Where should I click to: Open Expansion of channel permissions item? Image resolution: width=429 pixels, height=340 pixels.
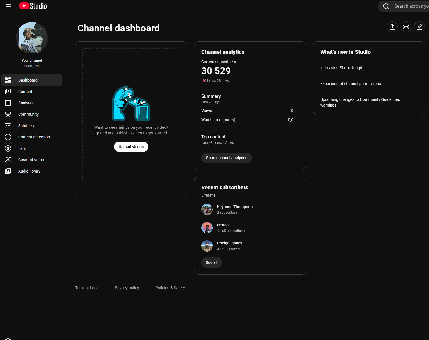[350, 84]
